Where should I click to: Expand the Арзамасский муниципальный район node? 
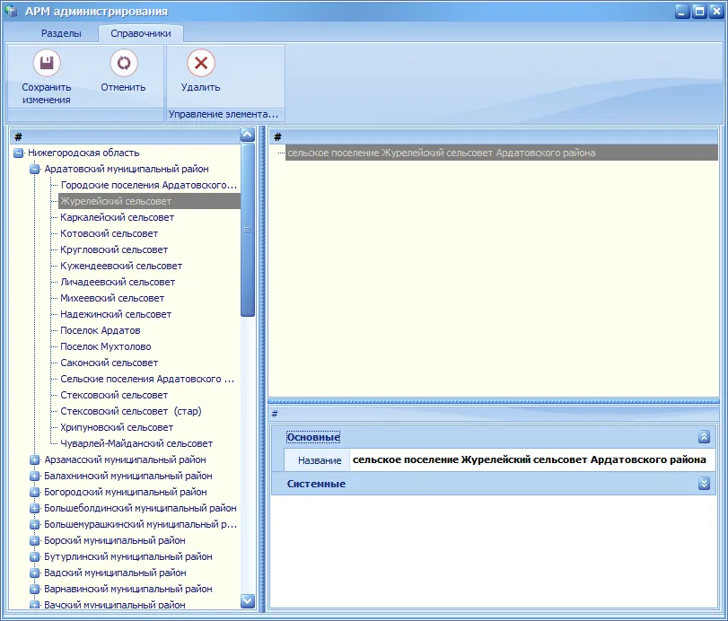point(34,459)
